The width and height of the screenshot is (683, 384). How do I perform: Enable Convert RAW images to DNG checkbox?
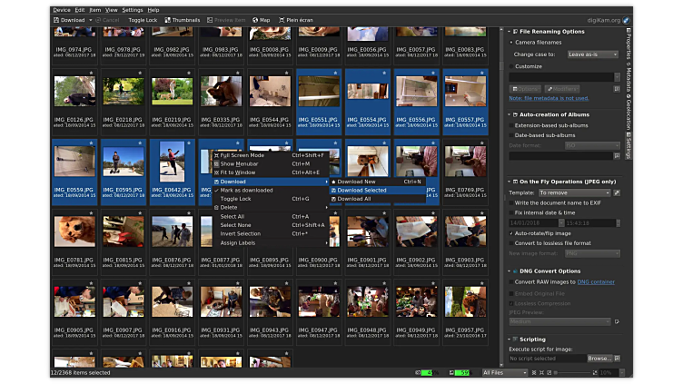point(511,281)
